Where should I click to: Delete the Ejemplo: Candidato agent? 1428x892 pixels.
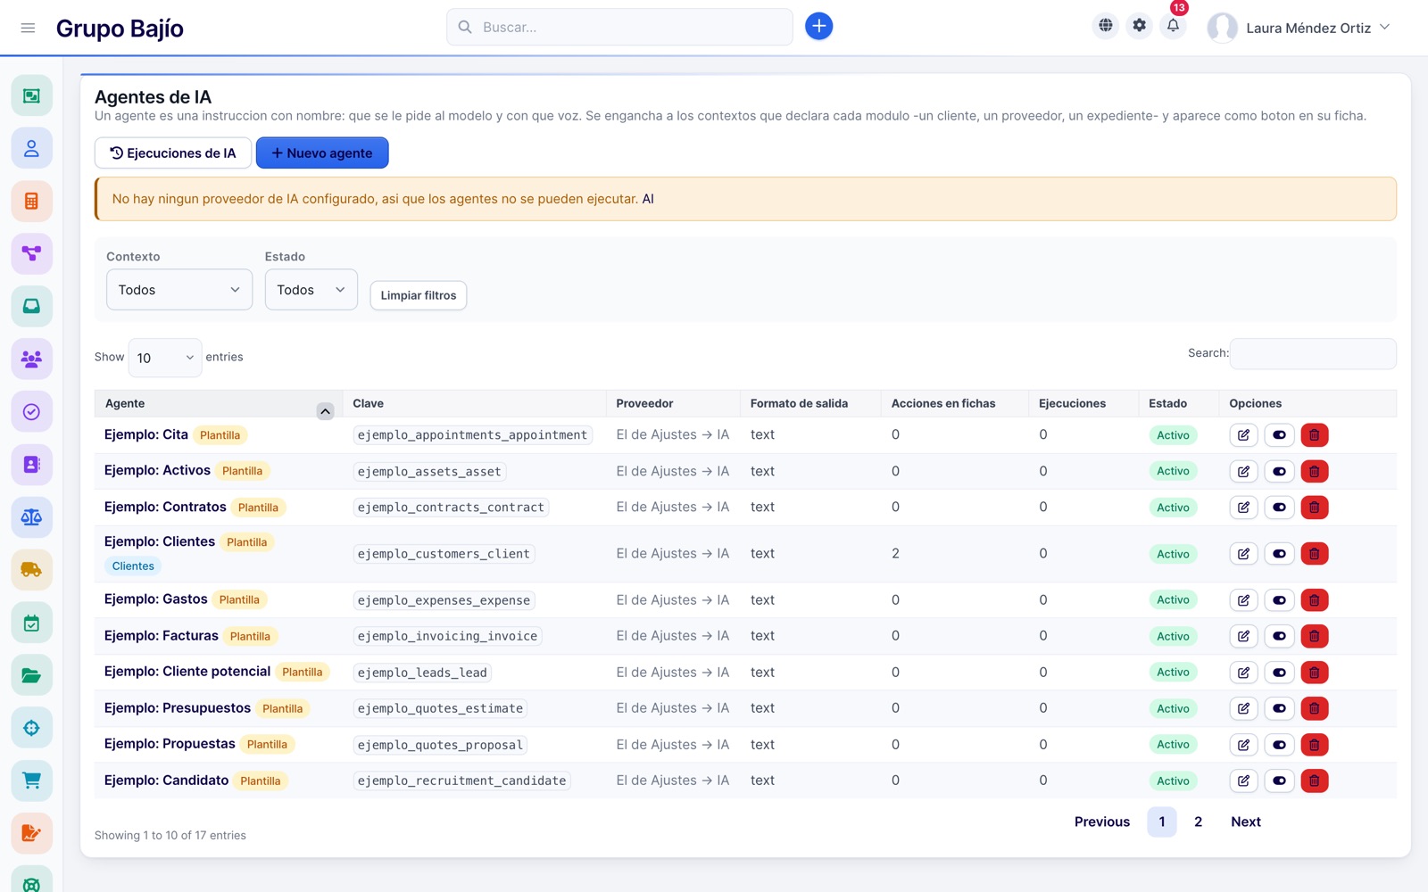pos(1314,780)
